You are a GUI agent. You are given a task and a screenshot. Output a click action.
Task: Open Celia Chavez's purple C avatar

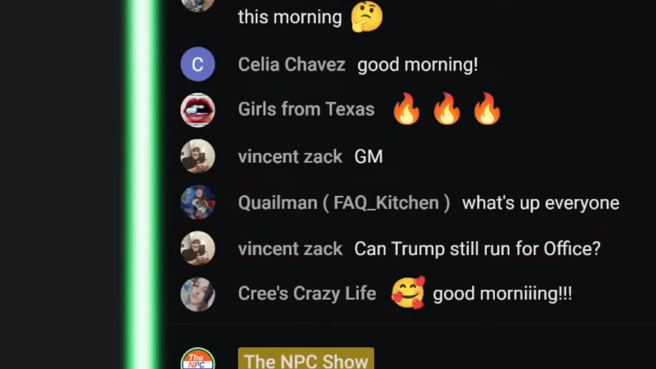tap(198, 64)
